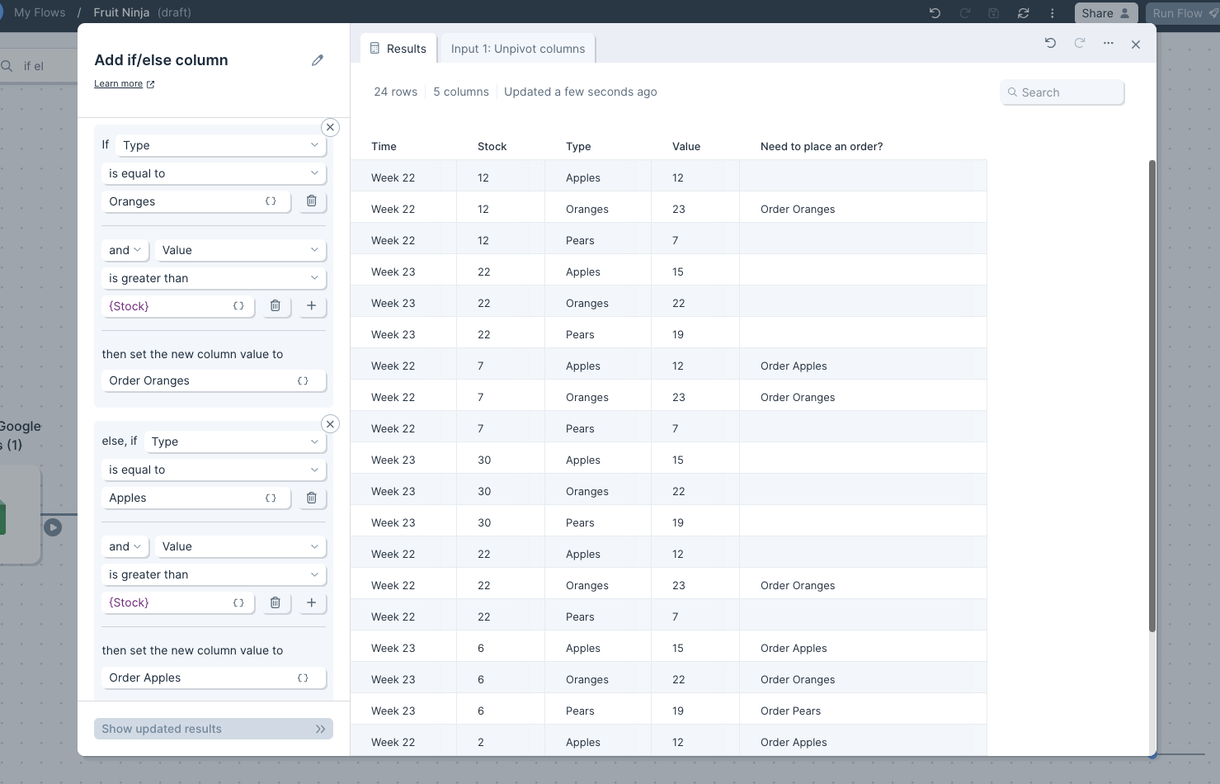Click the play button on the flow canvas
The height and width of the screenshot is (784, 1220).
click(x=53, y=527)
